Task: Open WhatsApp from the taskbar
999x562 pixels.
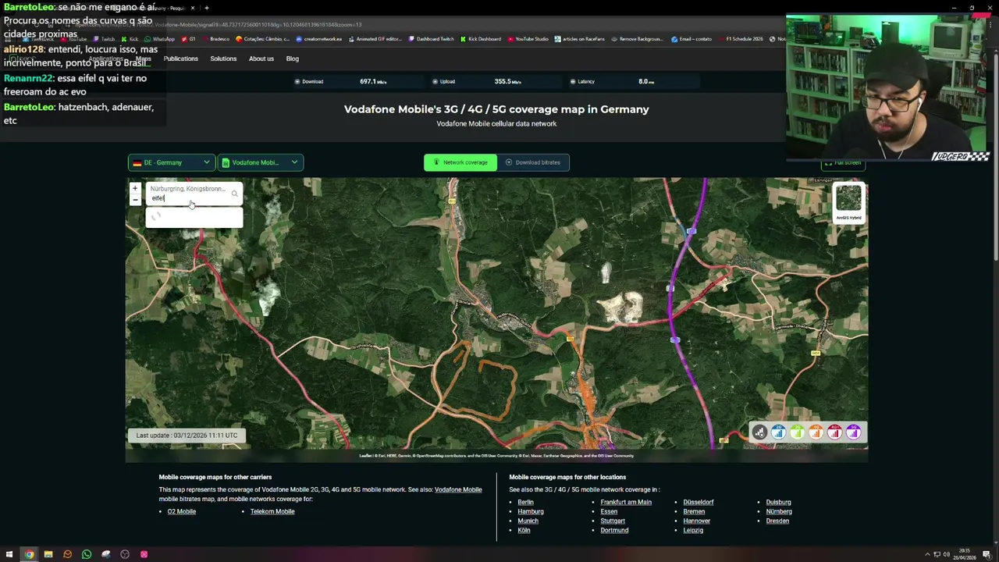Action: pos(87,554)
